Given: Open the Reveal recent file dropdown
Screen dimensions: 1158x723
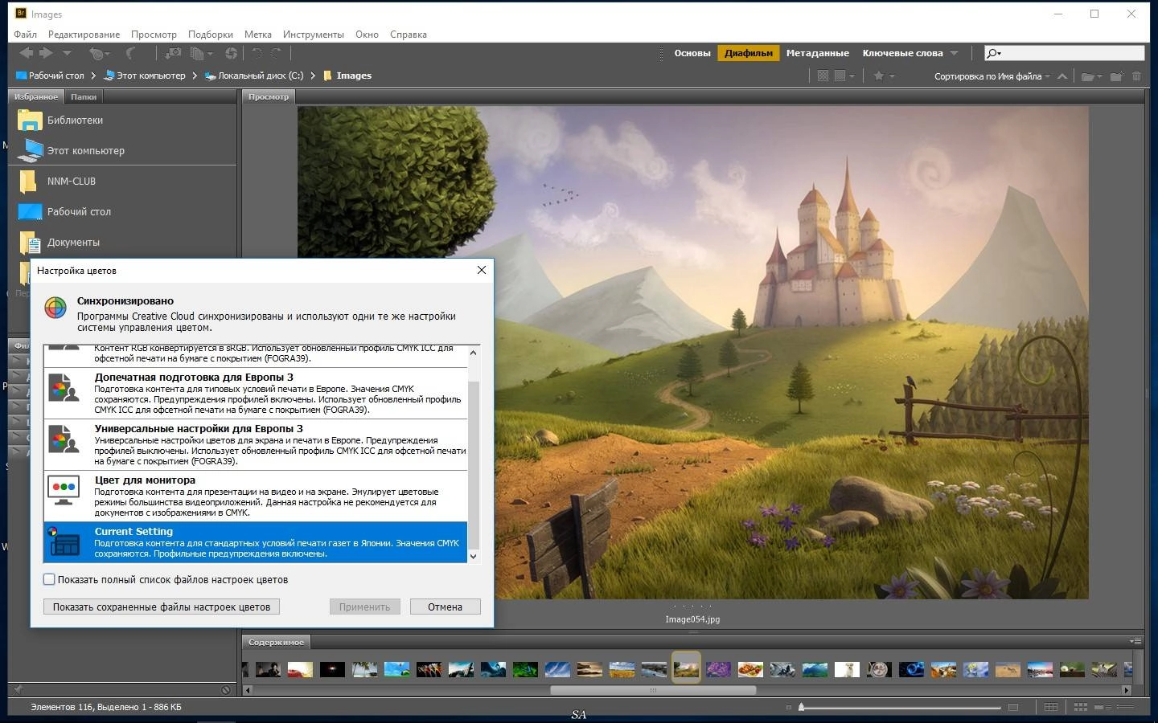Looking at the screenshot, I should coord(99,54).
